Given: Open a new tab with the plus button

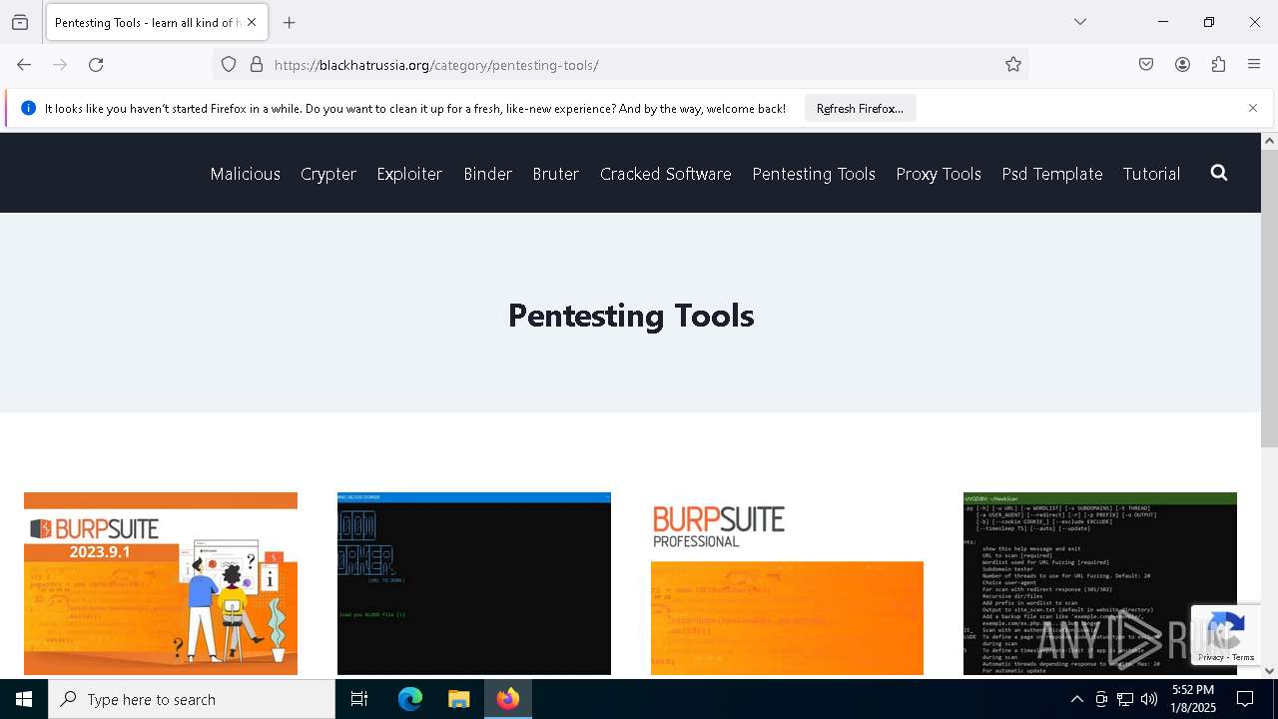Looking at the screenshot, I should click(290, 23).
